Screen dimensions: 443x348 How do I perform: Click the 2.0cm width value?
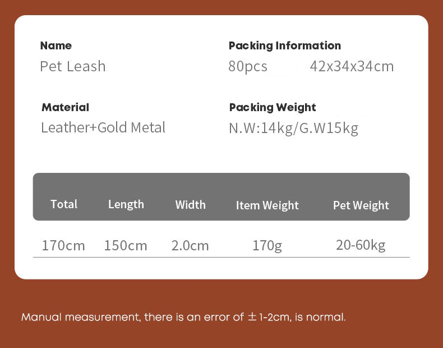point(190,245)
